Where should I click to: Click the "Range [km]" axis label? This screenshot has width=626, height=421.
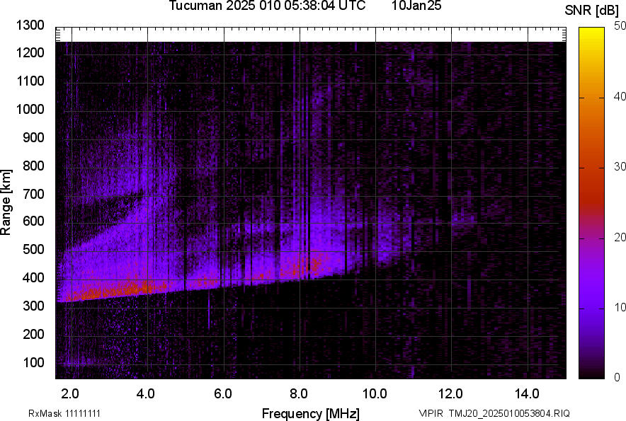point(6,204)
